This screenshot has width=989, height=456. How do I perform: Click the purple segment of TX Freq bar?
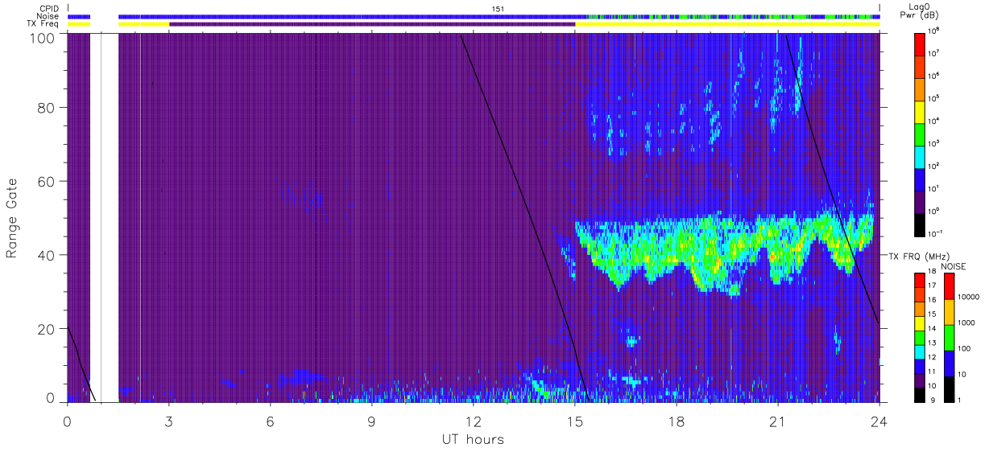[x=372, y=24]
